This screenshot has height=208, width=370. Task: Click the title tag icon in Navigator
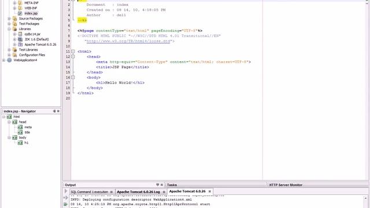20,132
